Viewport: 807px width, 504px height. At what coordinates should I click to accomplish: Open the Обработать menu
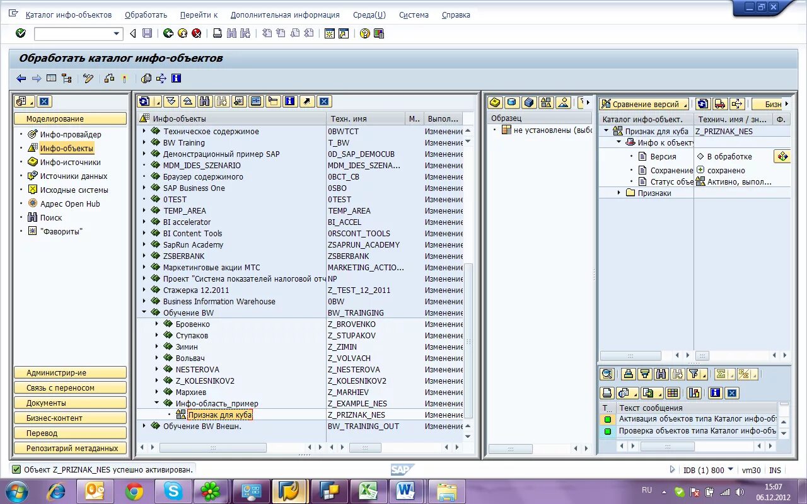click(146, 14)
